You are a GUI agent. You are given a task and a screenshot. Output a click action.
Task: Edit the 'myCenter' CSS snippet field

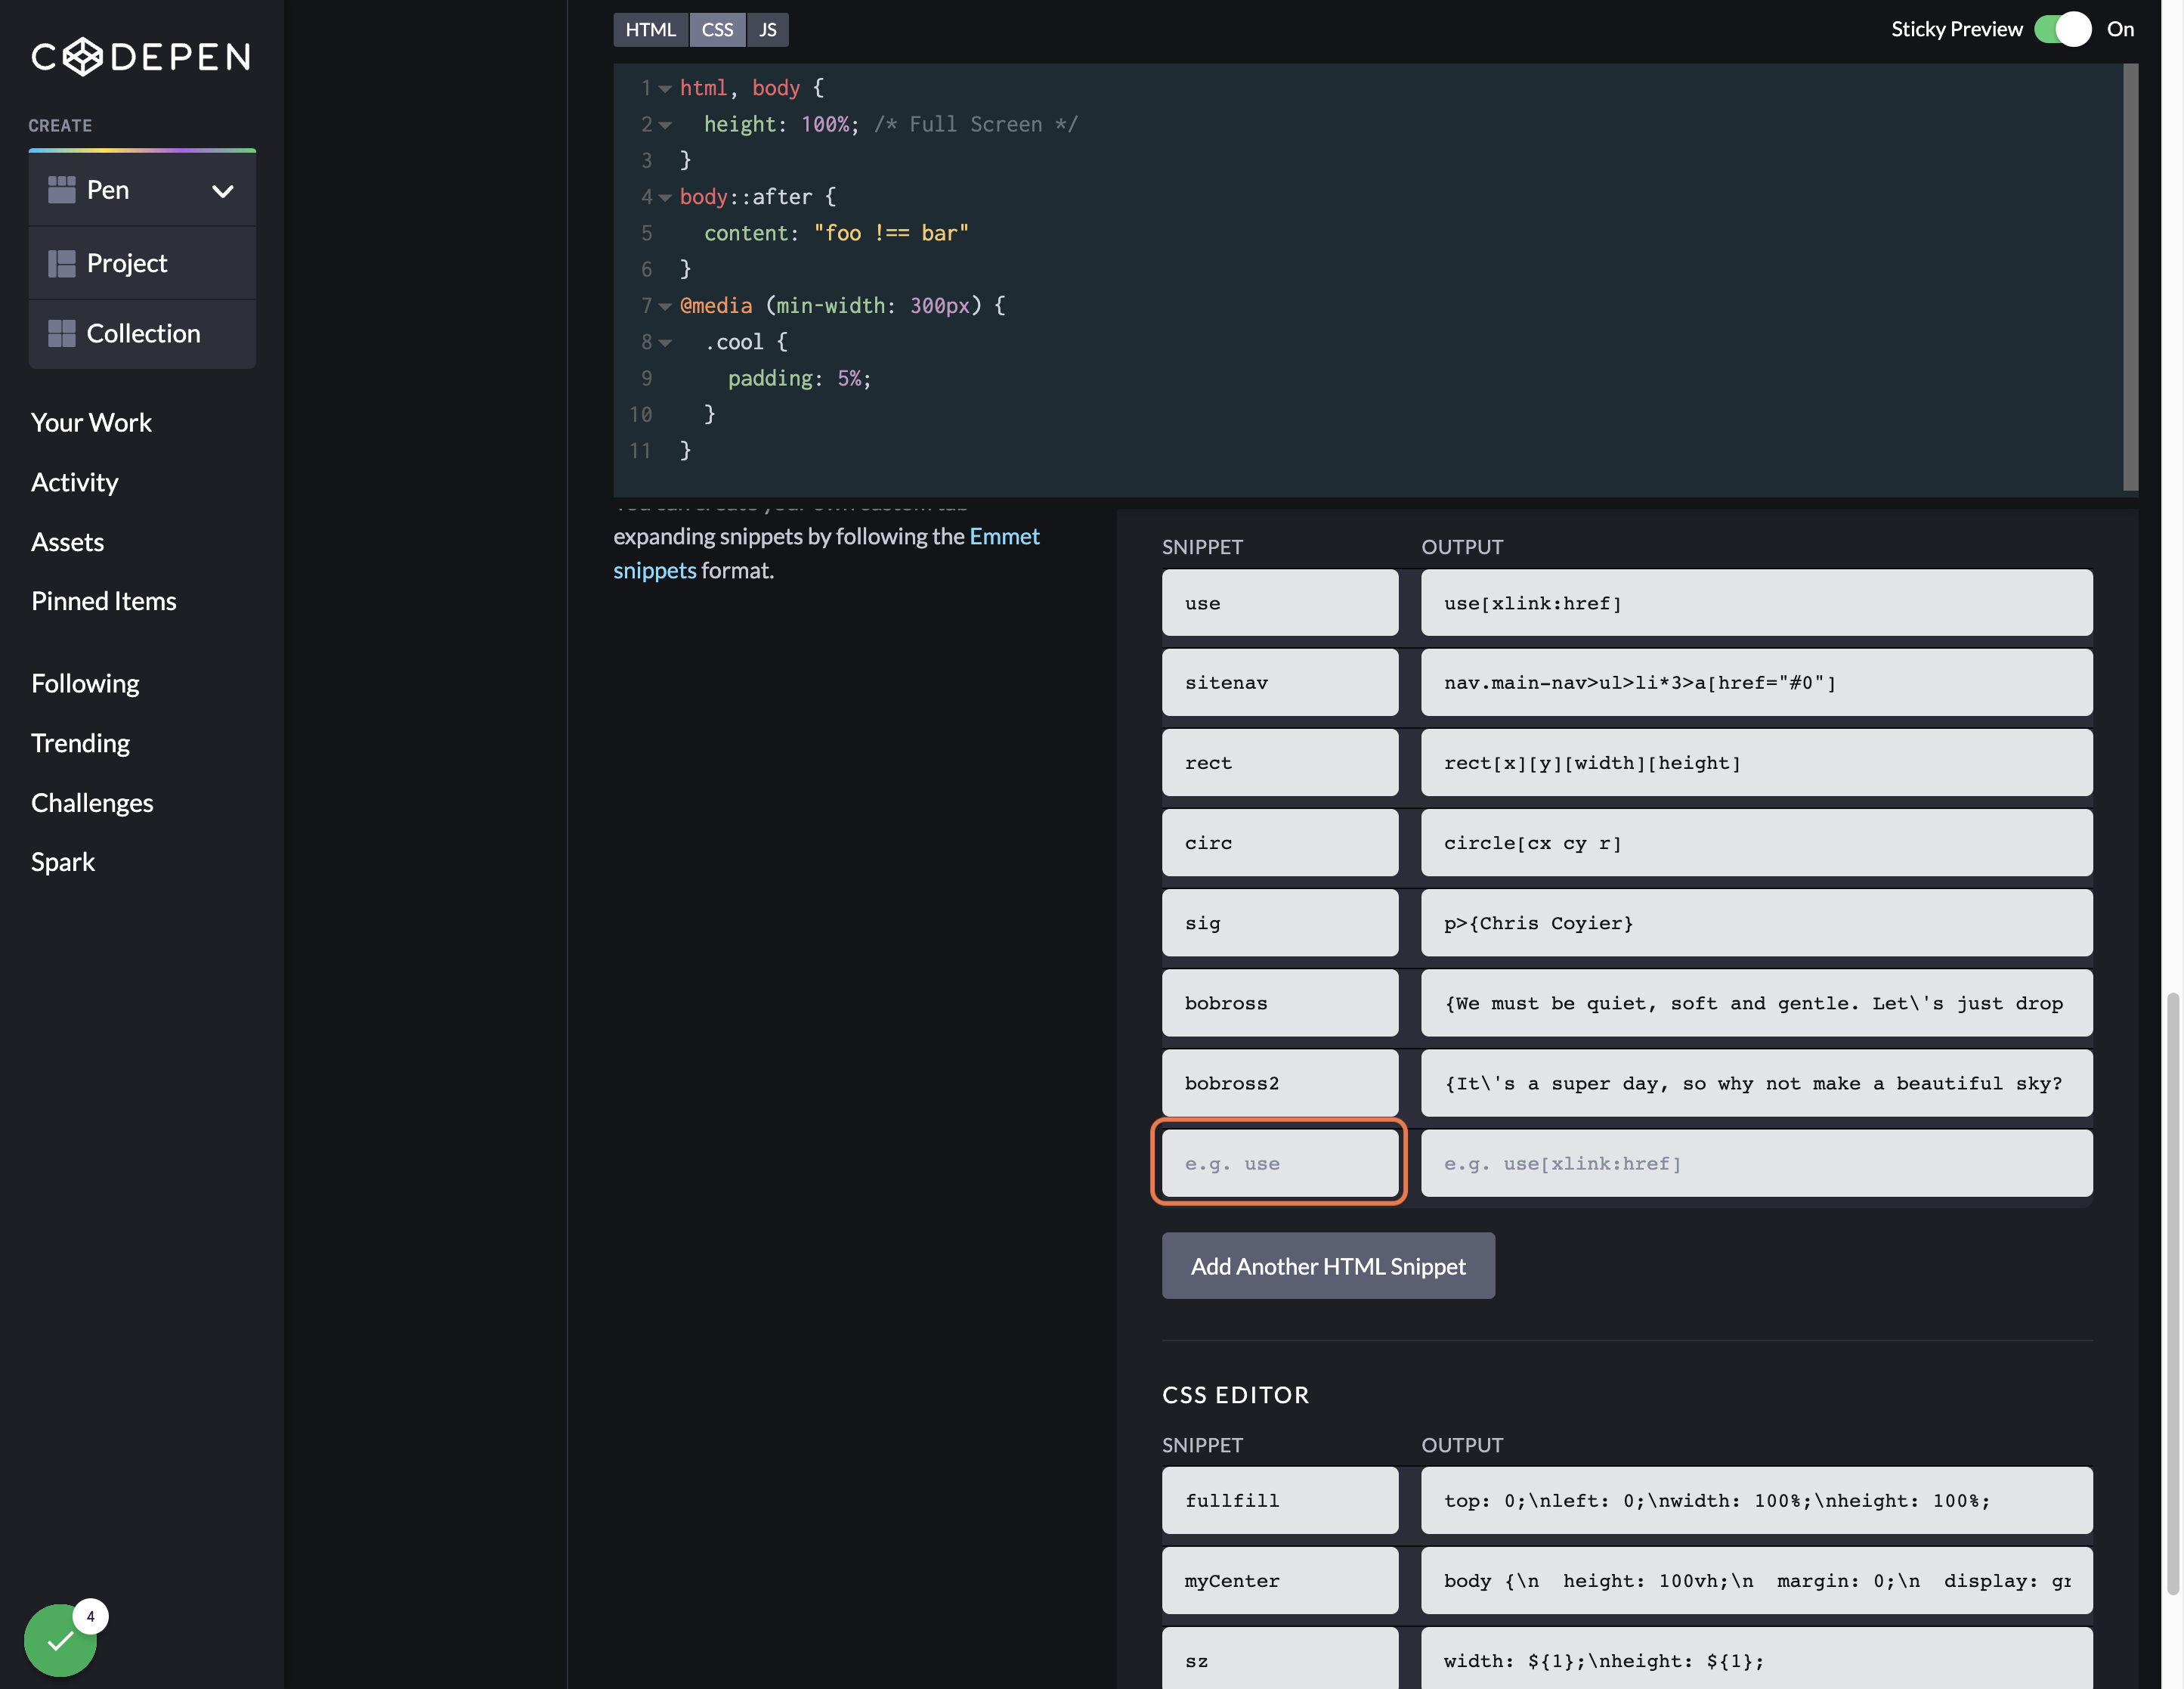point(1280,1580)
